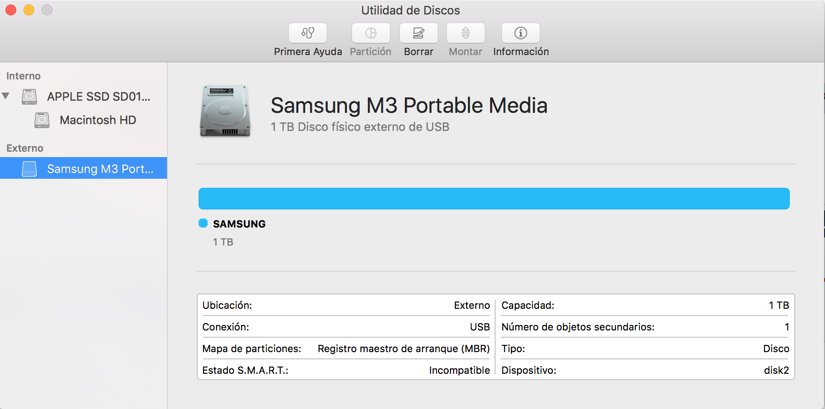This screenshot has height=409, width=825.
Task: Click the Número de objetos secundarios label
Action: pyautogui.click(x=578, y=327)
